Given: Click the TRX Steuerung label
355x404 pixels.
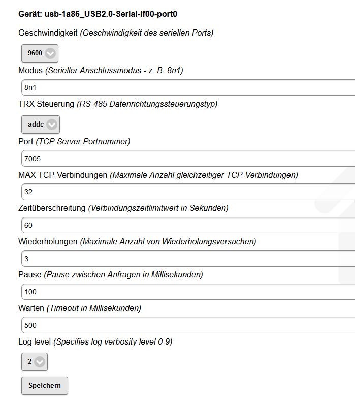Looking at the screenshot, I should (x=46, y=104).
